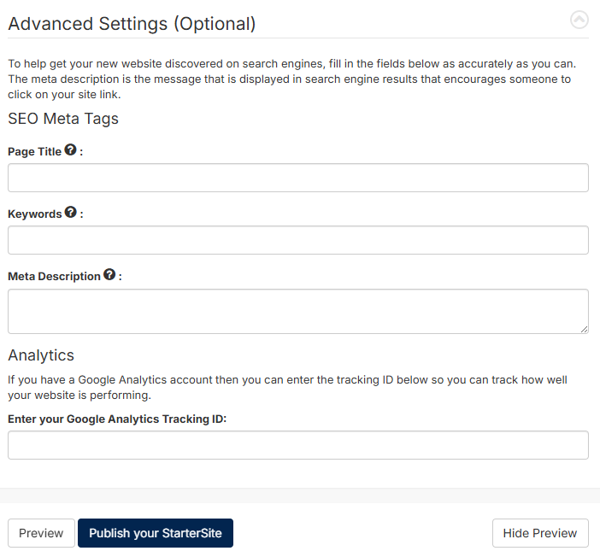Screen dimensions: 600x551
Task: Focus the Page Title text field
Action: tap(298, 178)
